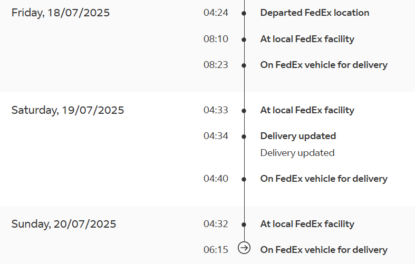Image resolution: width=415 pixels, height=264 pixels.
Task: Click the Friday, 18/07/2025 date heading
Action: point(60,13)
